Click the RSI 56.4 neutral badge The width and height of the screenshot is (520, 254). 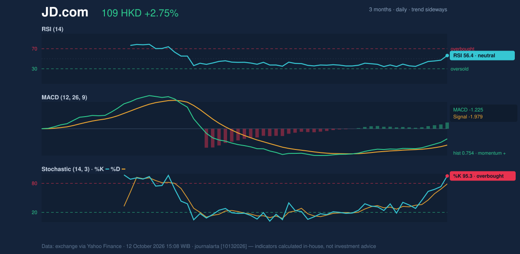482,55
